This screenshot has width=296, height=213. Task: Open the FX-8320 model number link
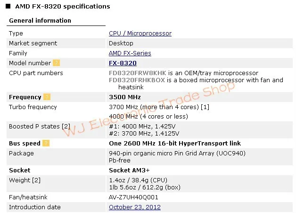123,63
